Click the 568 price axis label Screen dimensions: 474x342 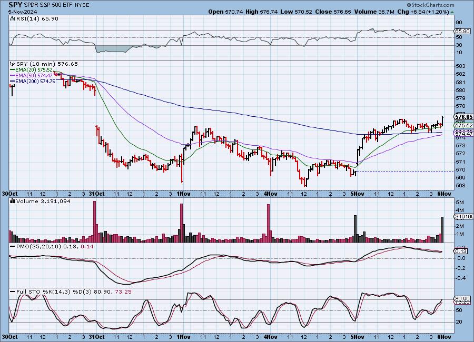click(x=460, y=186)
